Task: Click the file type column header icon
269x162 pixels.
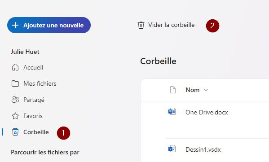Action: tap(173, 90)
